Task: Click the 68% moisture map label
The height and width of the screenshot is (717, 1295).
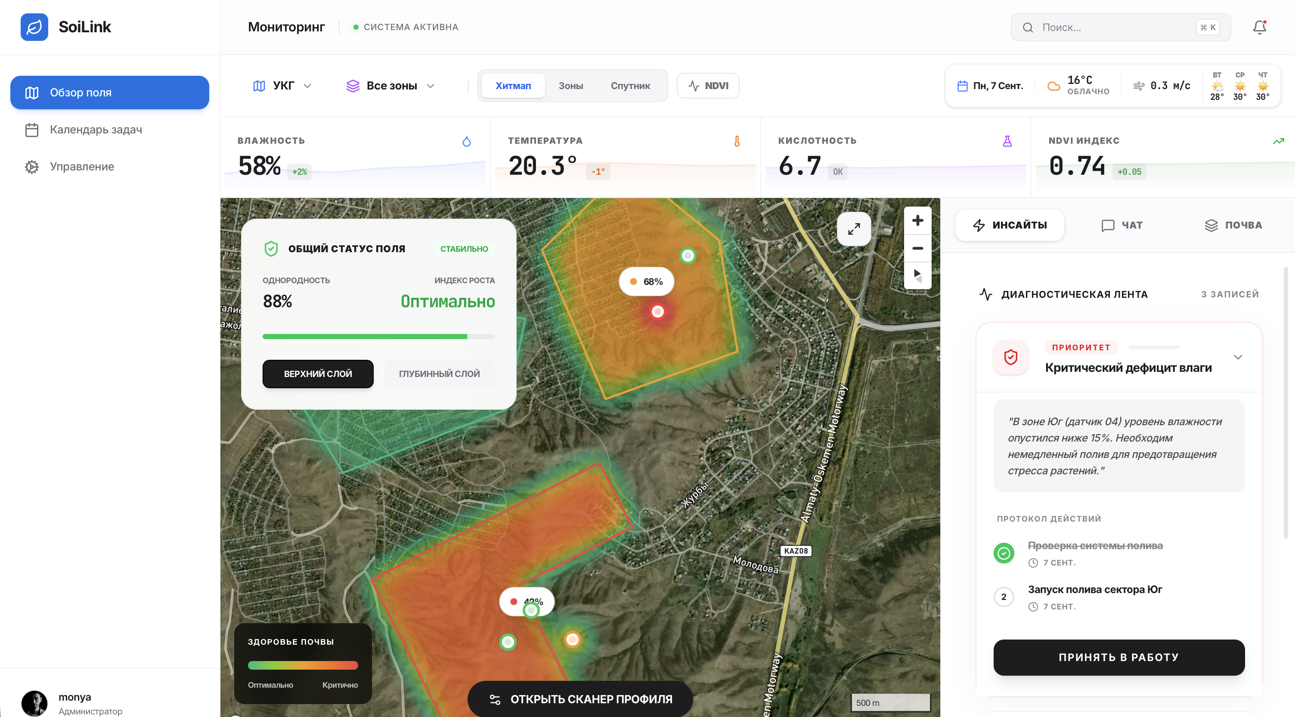Action: 647,282
